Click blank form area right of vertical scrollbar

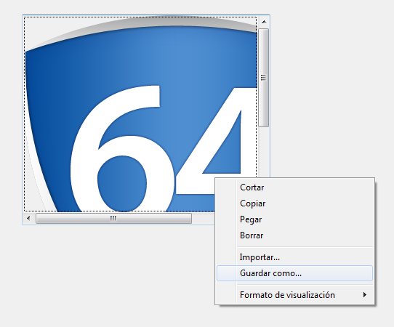(x=326, y=88)
